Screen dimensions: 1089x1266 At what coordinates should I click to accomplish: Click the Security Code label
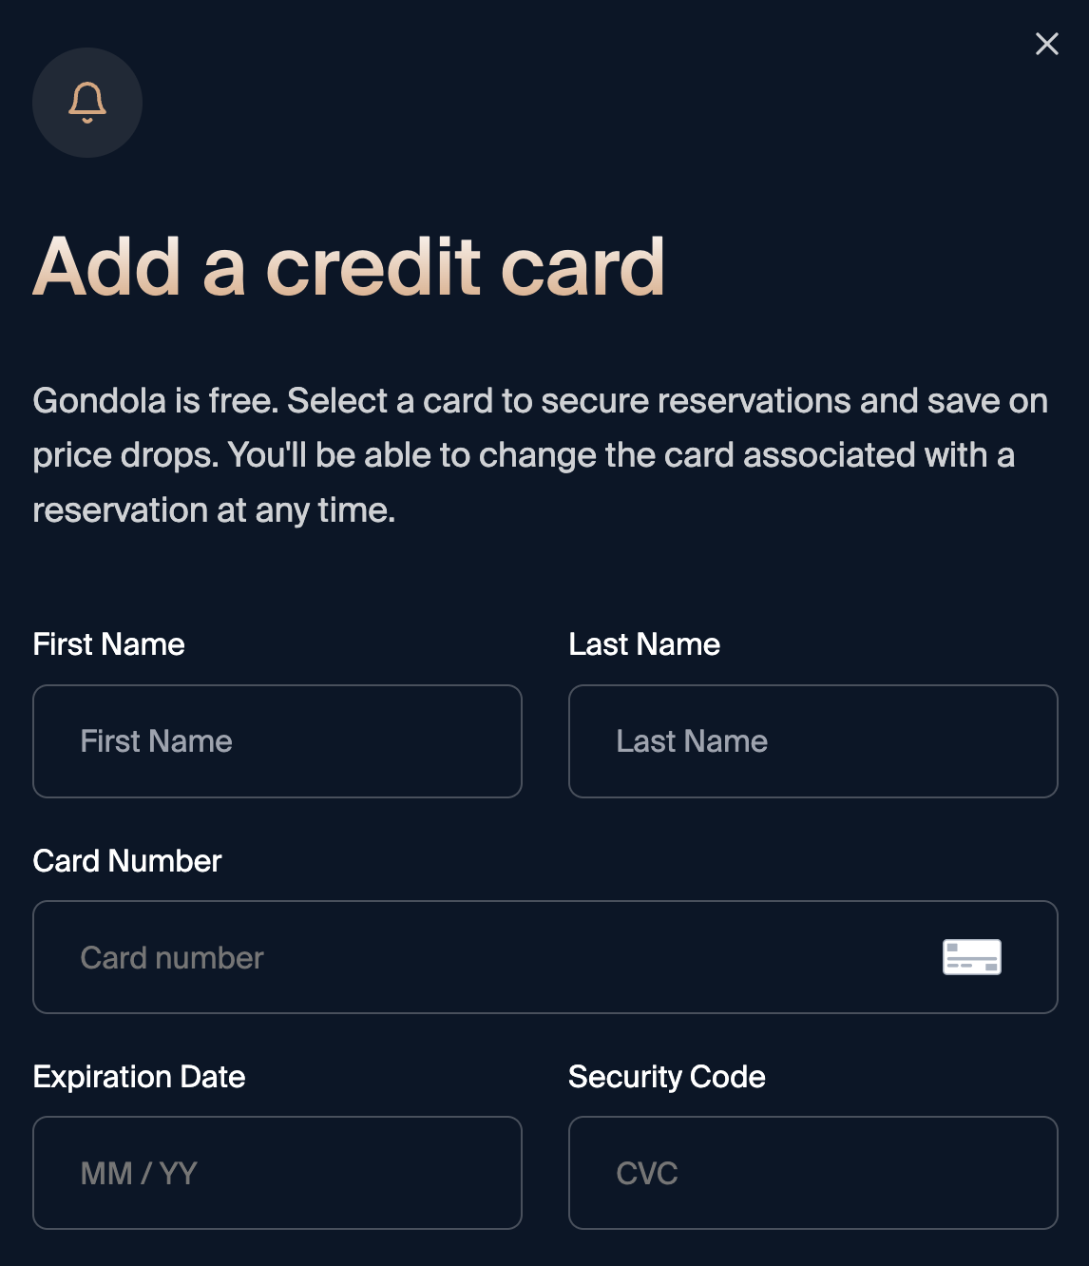point(666,1077)
